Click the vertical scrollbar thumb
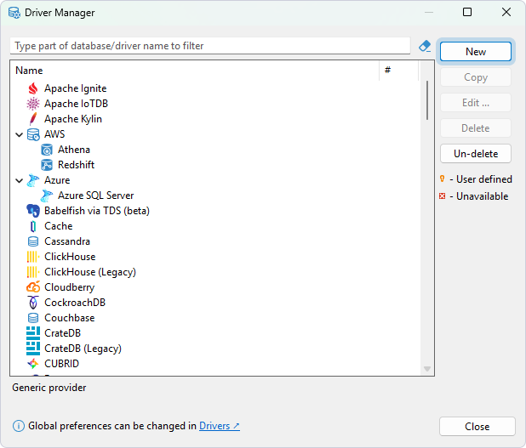The height and width of the screenshot is (448, 526). point(427,100)
